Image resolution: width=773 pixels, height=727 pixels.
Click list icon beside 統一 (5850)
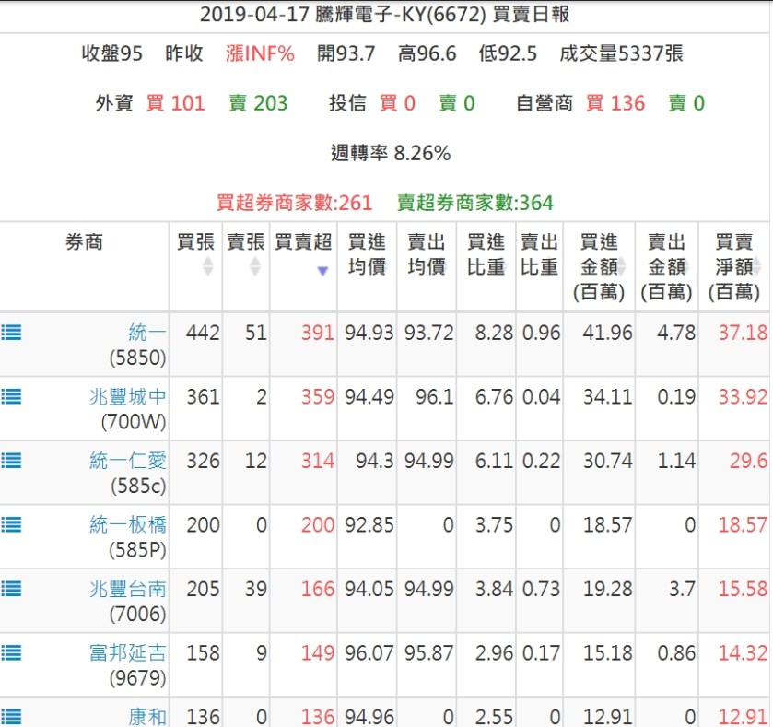tap(11, 333)
